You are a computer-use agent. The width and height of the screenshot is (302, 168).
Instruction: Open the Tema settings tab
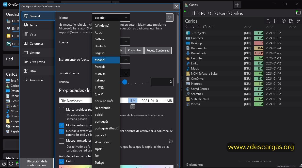tap(38, 25)
